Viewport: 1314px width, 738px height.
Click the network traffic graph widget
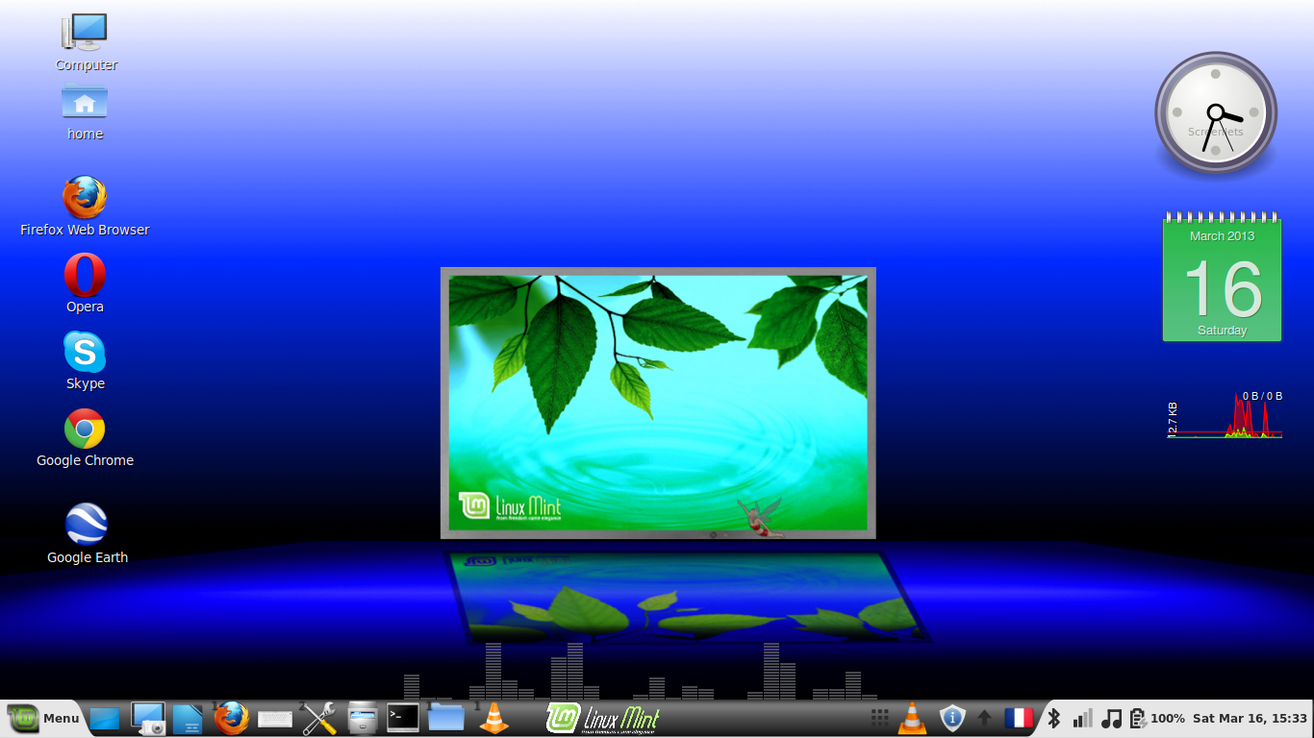tap(1225, 414)
